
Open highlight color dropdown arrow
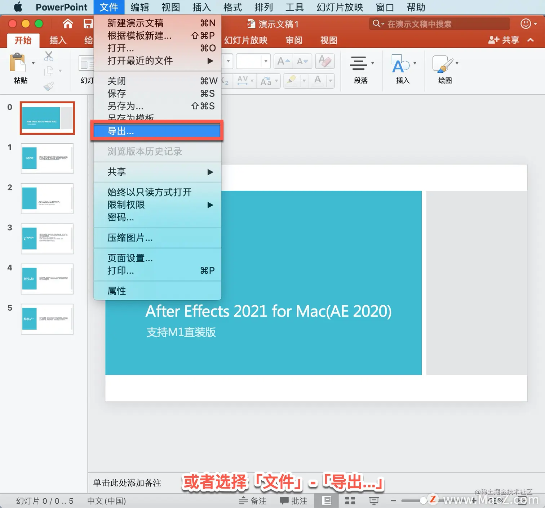click(304, 81)
